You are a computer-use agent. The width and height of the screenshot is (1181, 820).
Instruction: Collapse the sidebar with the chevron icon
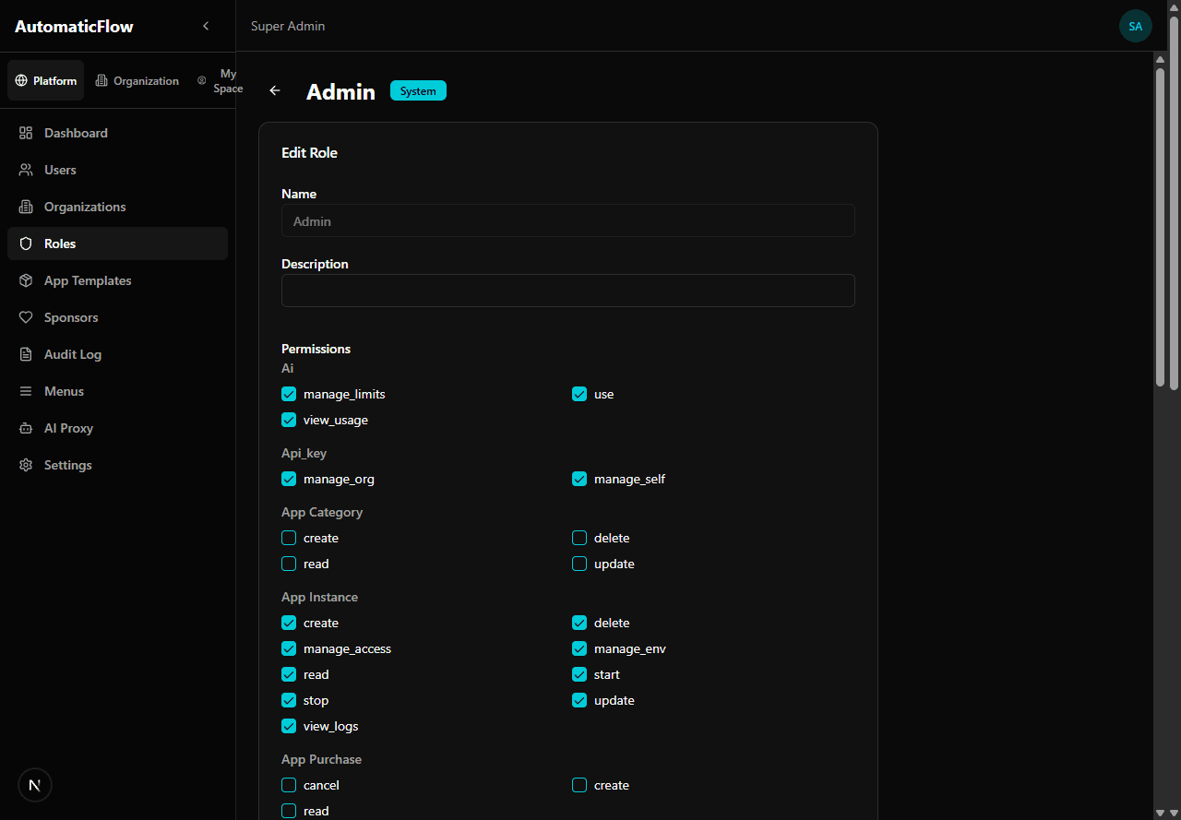pos(206,26)
